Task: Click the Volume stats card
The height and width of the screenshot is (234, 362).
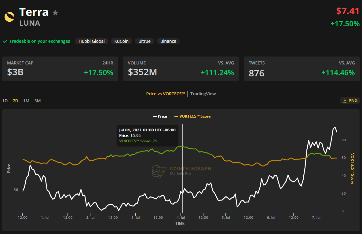Action: pos(181,69)
